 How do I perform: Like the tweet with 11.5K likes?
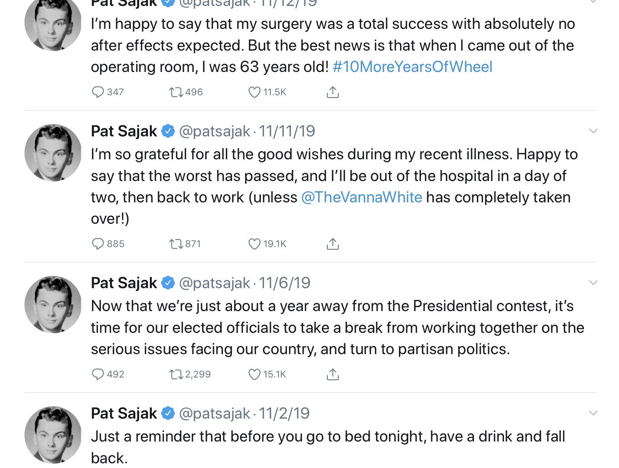tap(254, 92)
